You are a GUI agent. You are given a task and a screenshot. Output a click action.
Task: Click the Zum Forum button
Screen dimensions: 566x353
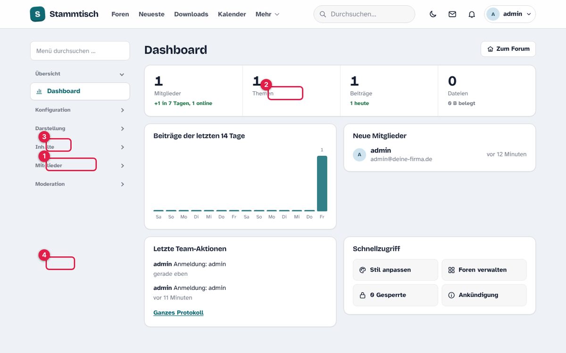[508, 49]
